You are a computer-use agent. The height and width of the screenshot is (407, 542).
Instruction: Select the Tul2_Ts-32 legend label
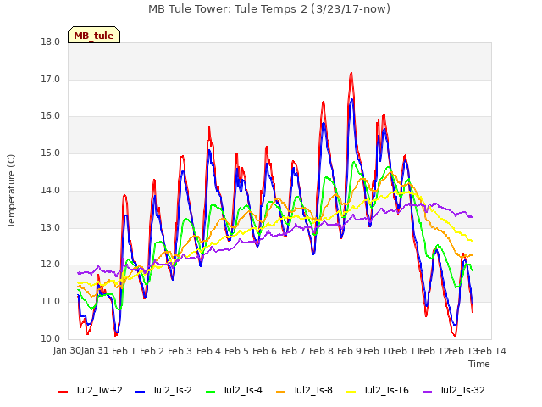pyautogui.click(x=462, y=390)
